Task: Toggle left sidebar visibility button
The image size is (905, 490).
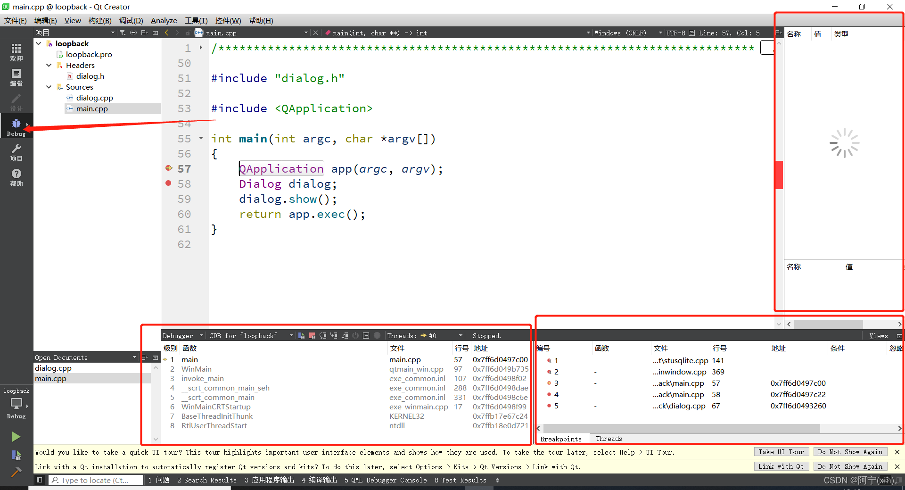Action: click(x=40, y=480)
